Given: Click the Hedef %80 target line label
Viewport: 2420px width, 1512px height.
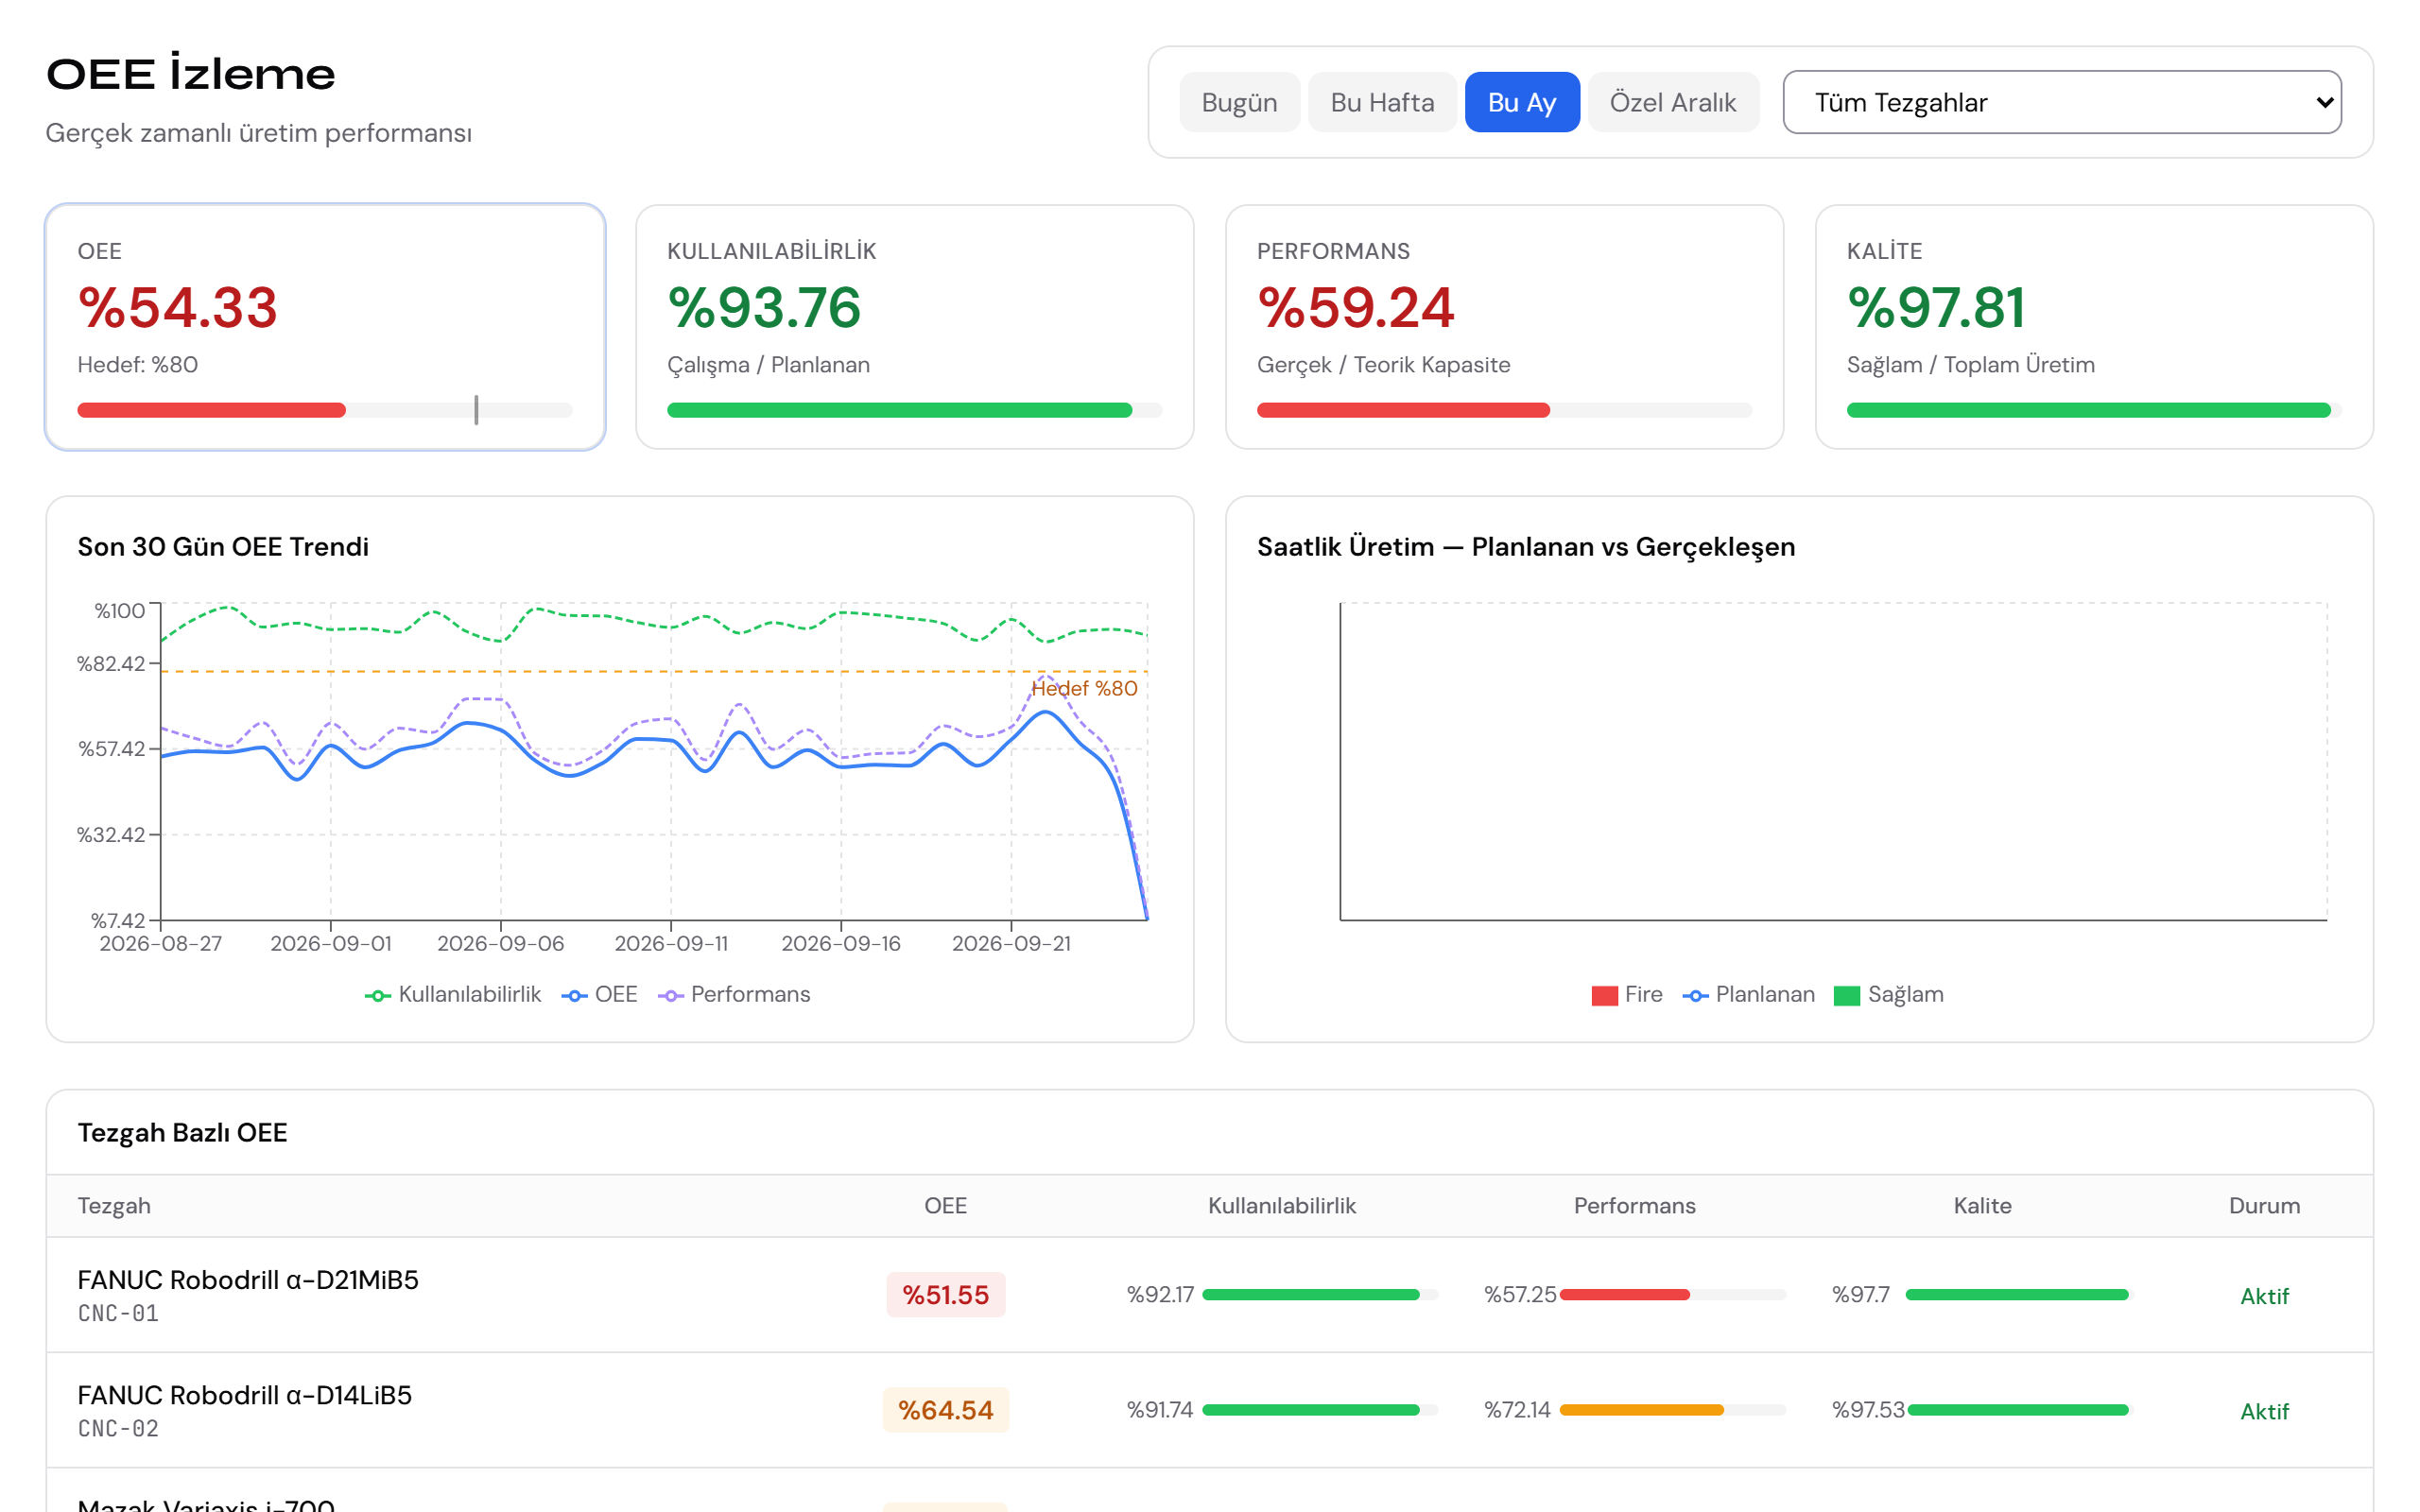Looking at the screenshot, I should coord(1084,688).
